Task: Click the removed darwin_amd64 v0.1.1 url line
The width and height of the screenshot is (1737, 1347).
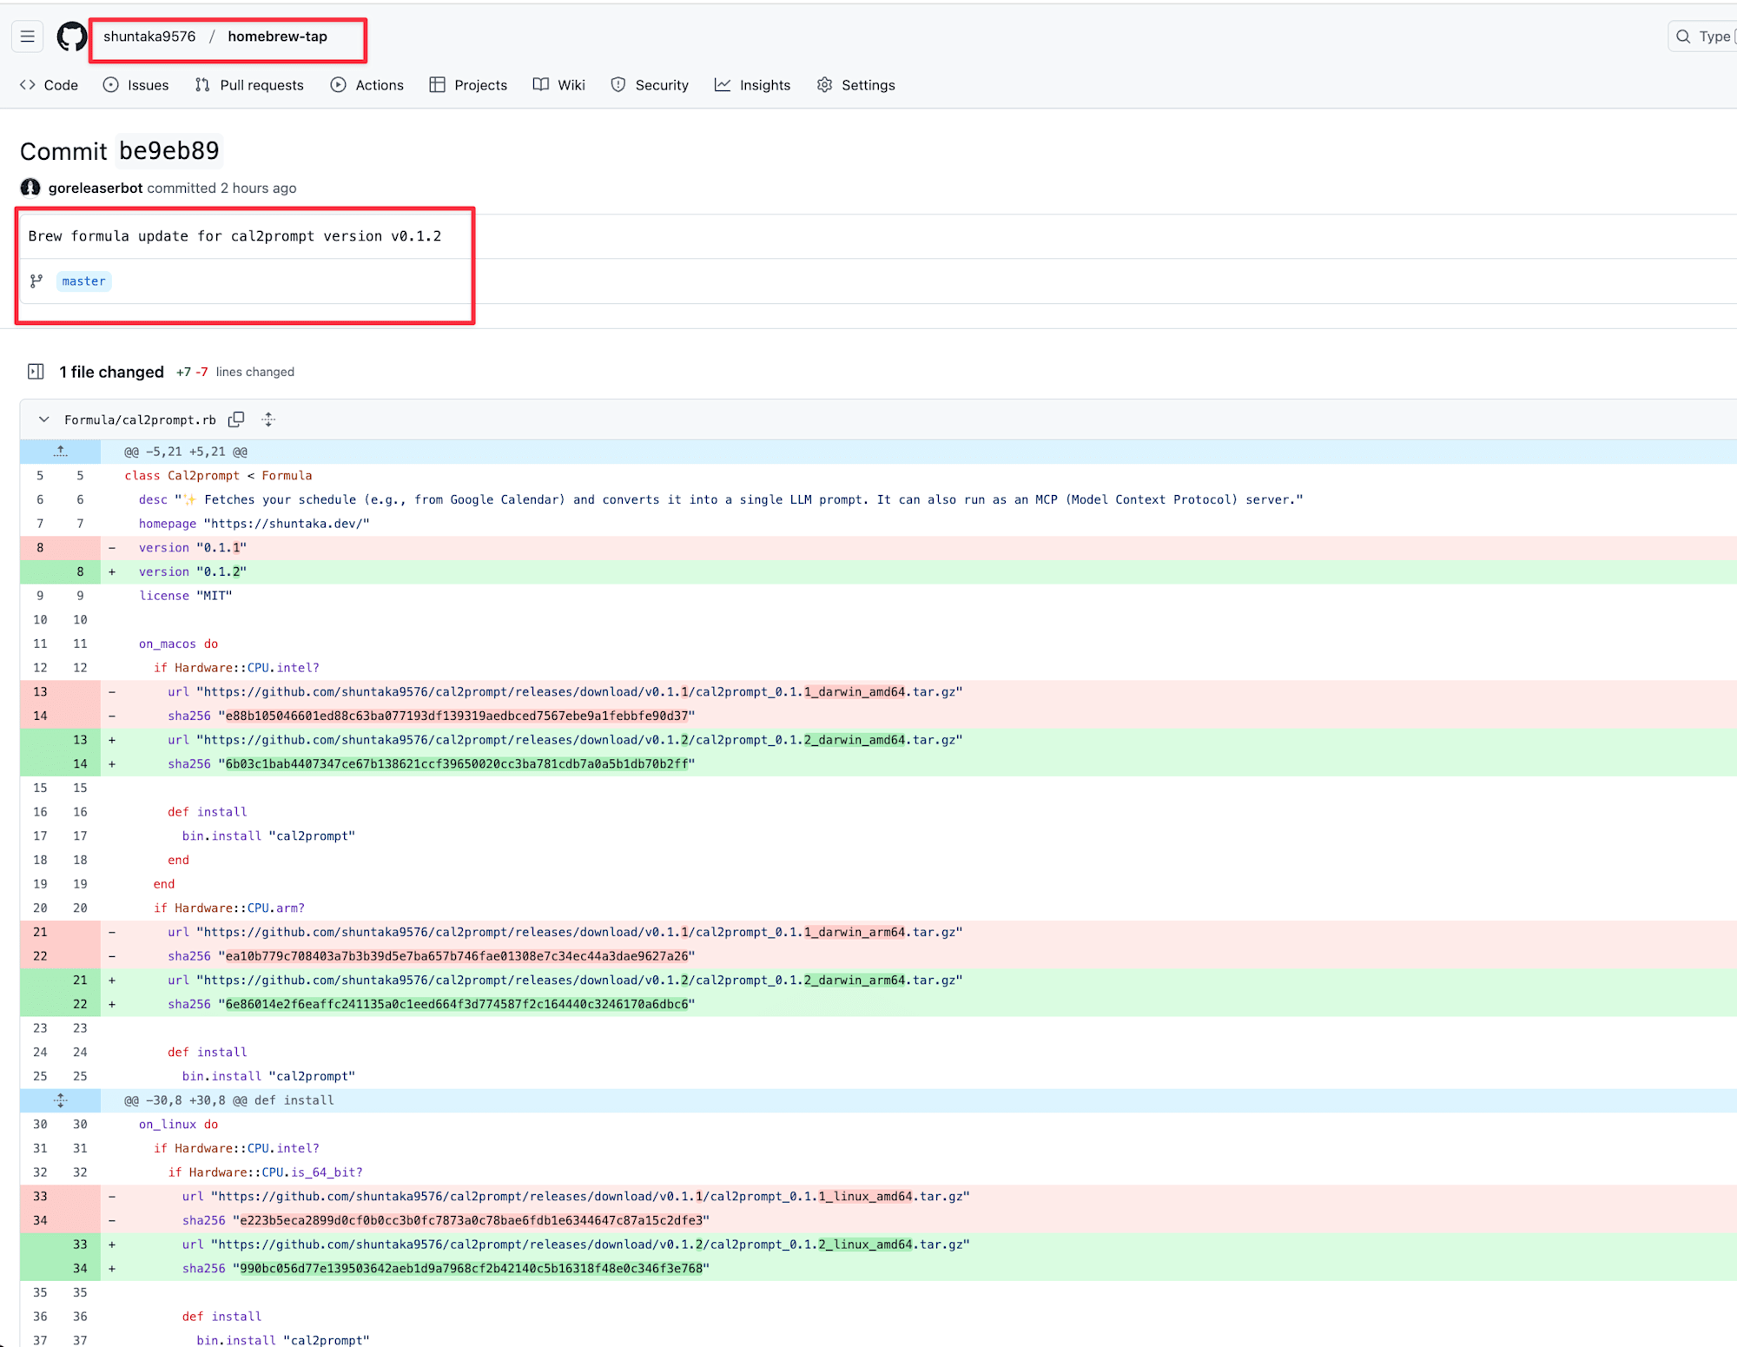Action: pos(878,692)
